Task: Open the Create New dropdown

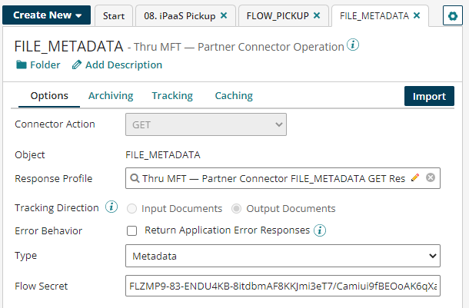Action: [x=48, y=15]
